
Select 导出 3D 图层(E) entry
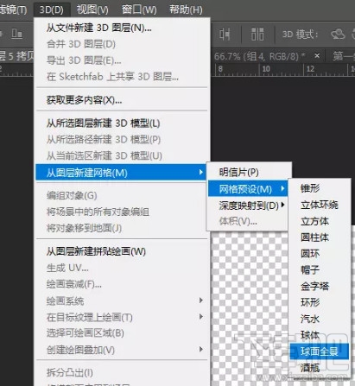[122, 60]
